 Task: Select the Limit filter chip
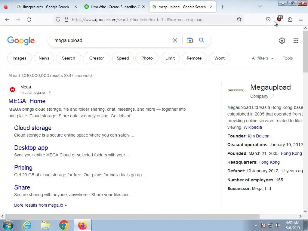coord(170,58)
